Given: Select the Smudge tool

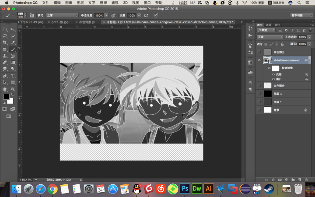Looking at the screenshot, I should pyautogui.click(x=5, y=69).
